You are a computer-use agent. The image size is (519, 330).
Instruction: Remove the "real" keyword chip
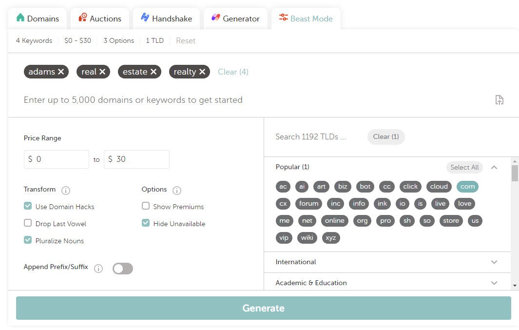[x=102, y=71]
